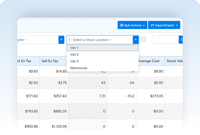Click the $882.05 sell price cell
This screenshot has width=200, height=135.
54,111
